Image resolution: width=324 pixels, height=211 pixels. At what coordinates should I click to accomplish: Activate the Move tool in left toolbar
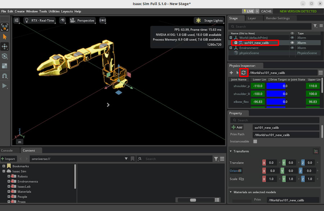pos(5,46)
